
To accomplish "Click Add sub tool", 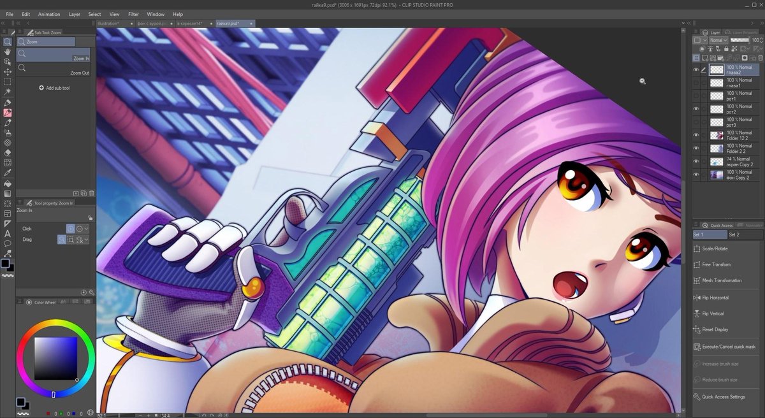I will click(54, 88).
